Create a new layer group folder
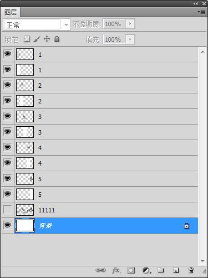Image resolution: width=208 pixels, height=278 pixels. (x=161, y=270)
